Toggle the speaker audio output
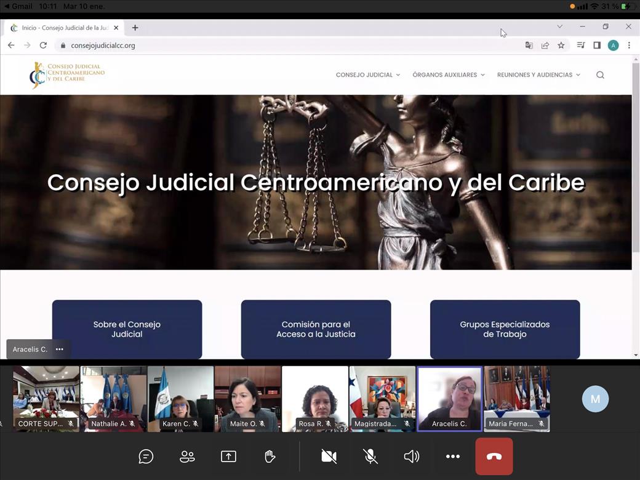This screenshot has height=480, width=640. (412, 457)
